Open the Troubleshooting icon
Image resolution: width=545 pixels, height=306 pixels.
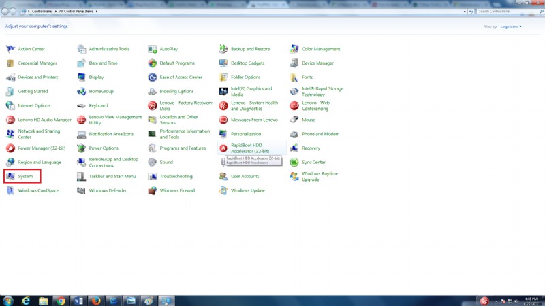[x=152, y=177]
